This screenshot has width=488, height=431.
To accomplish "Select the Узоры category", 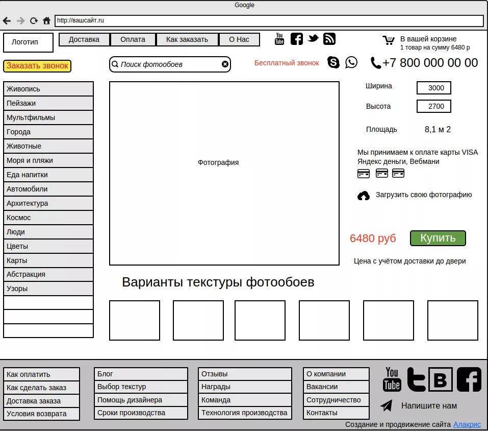I will click(48, 289).
